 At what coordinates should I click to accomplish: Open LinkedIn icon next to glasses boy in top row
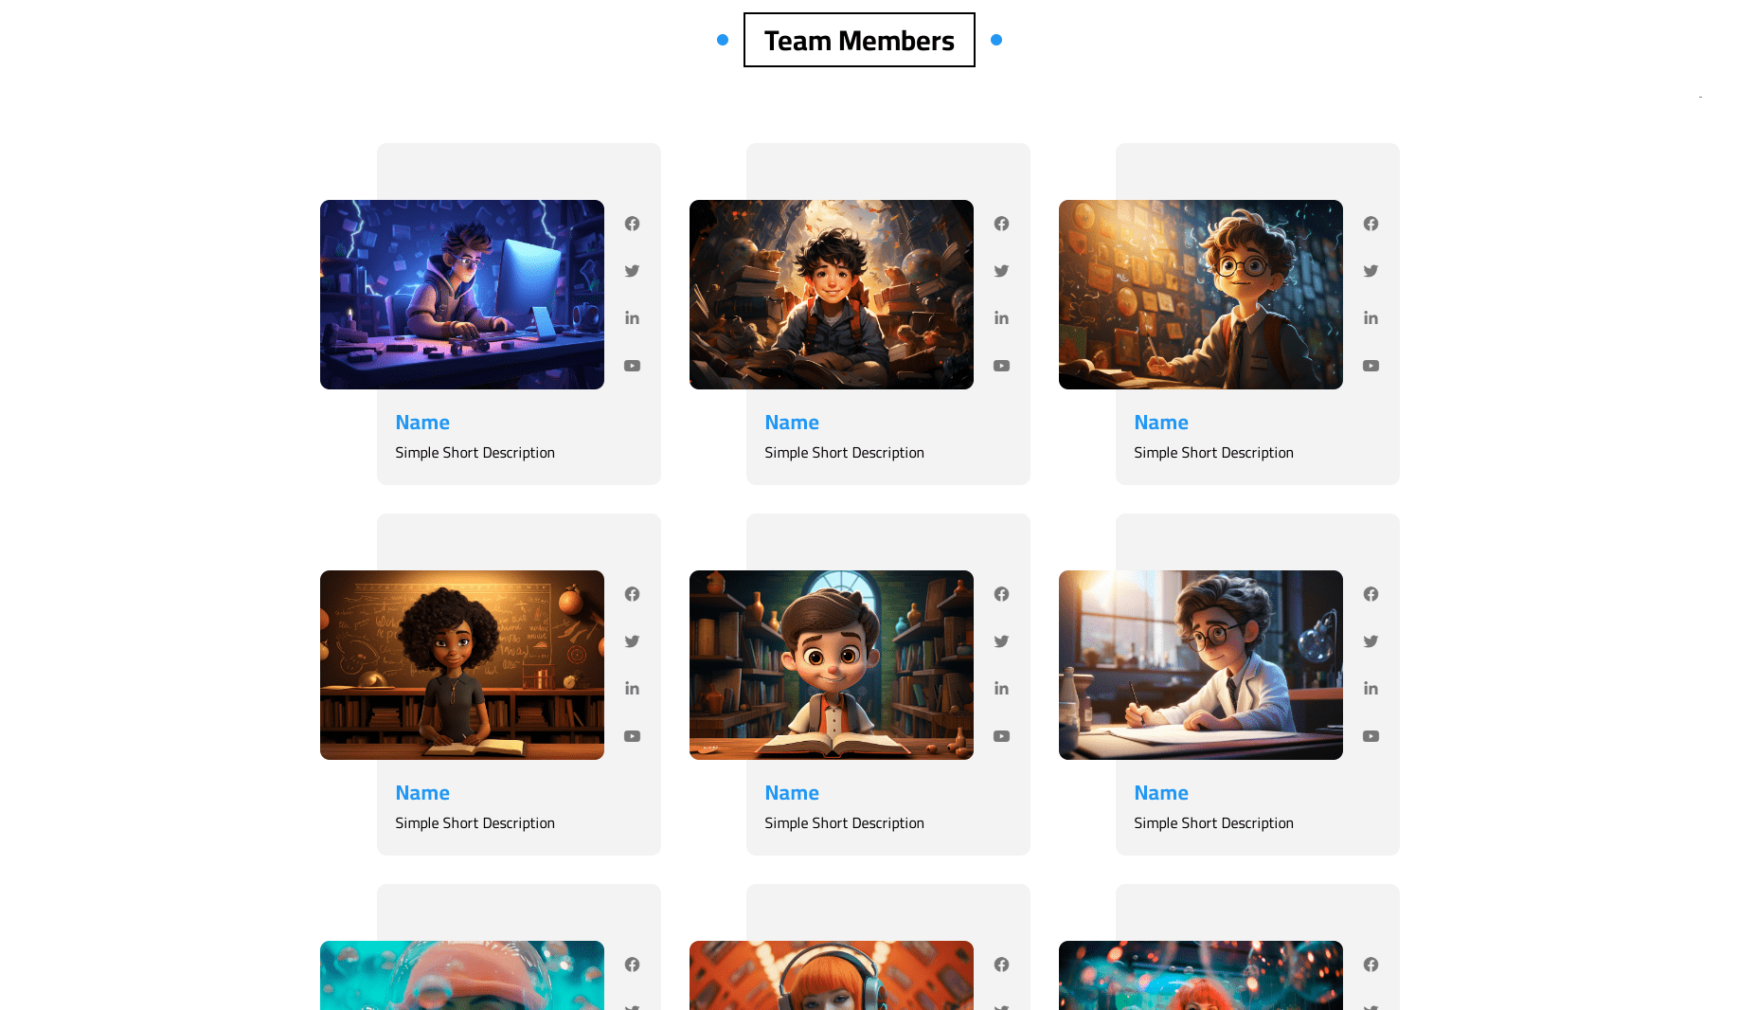pos(1371,318)
